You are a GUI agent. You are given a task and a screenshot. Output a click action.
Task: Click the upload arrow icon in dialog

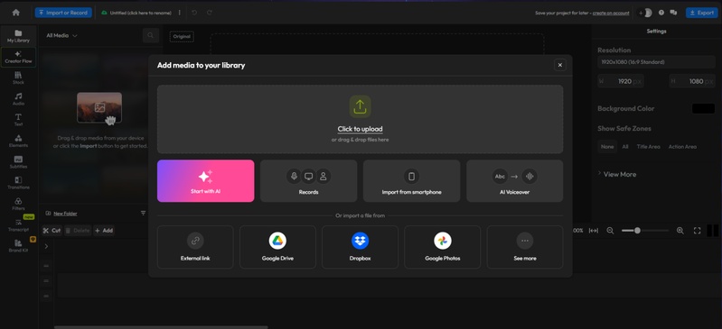[x=360, y=106]
